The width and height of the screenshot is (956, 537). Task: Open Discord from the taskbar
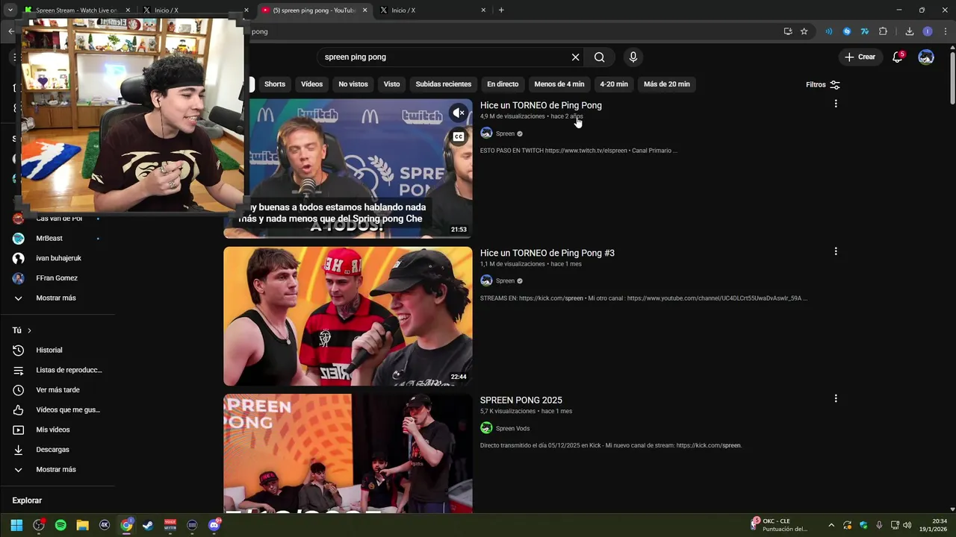click(214, 525)
